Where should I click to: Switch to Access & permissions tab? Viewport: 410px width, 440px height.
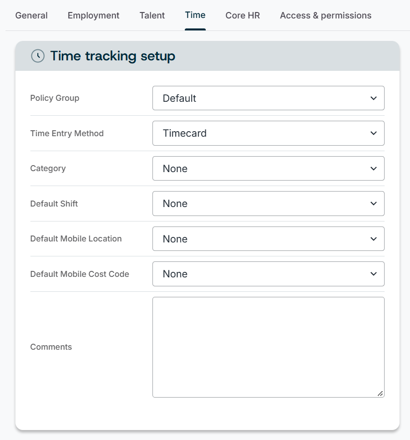[x=326, y=15]
